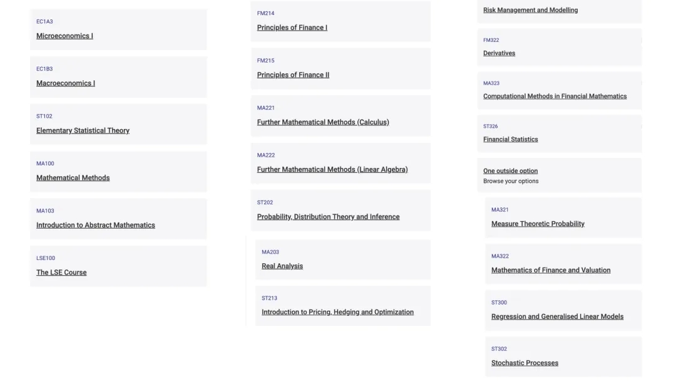This screenshot has width=676, height=381.
Task: Open Probability, Distribution Theory and Inference
Action: (x=328, y=217)
